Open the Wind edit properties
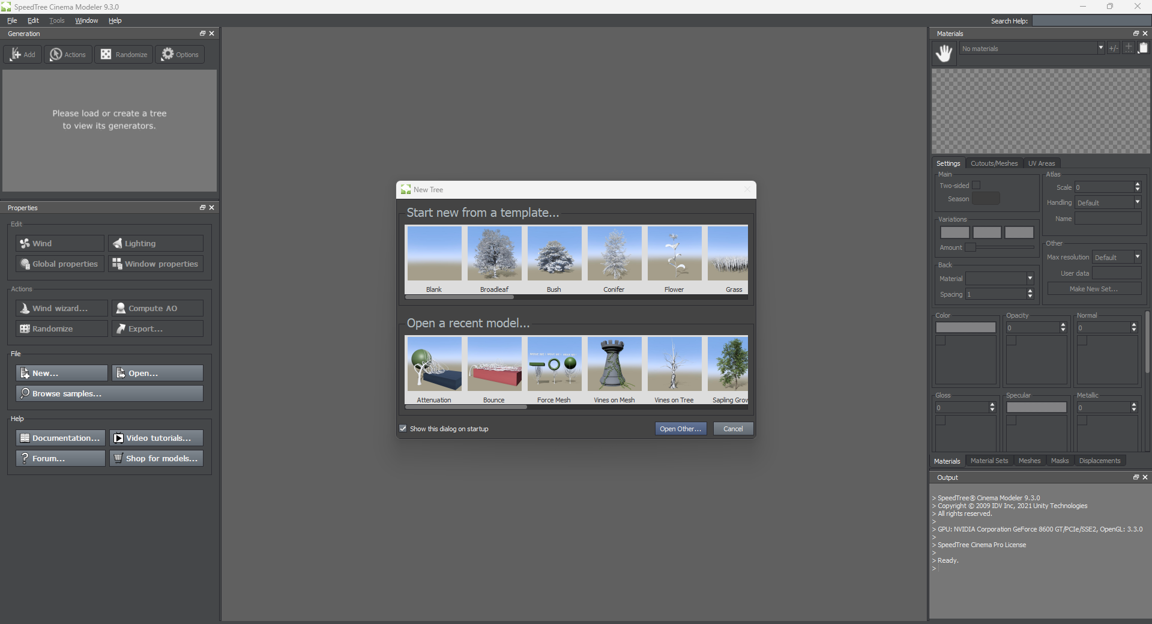The height and width of the screenshot is (624, 1152). pyautogui.click(x=60, y=243)
